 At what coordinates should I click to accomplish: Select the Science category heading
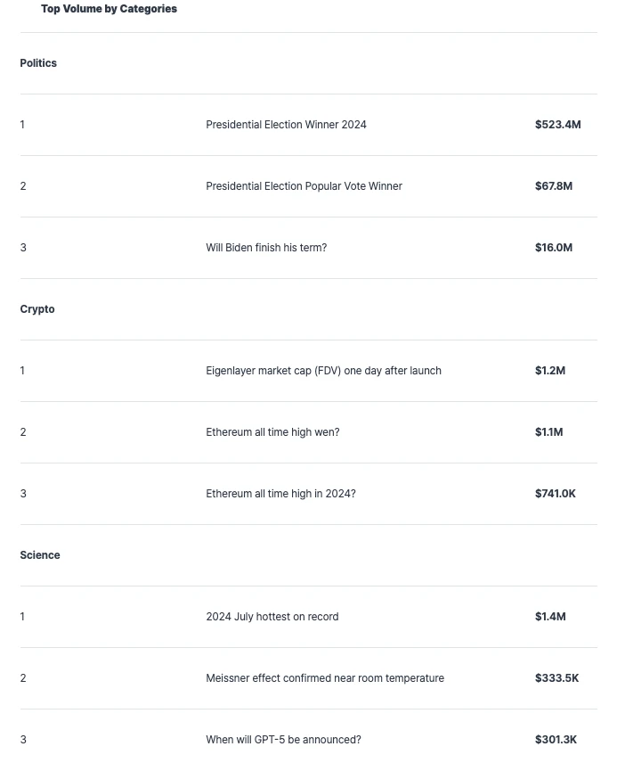tap(40, 555)
